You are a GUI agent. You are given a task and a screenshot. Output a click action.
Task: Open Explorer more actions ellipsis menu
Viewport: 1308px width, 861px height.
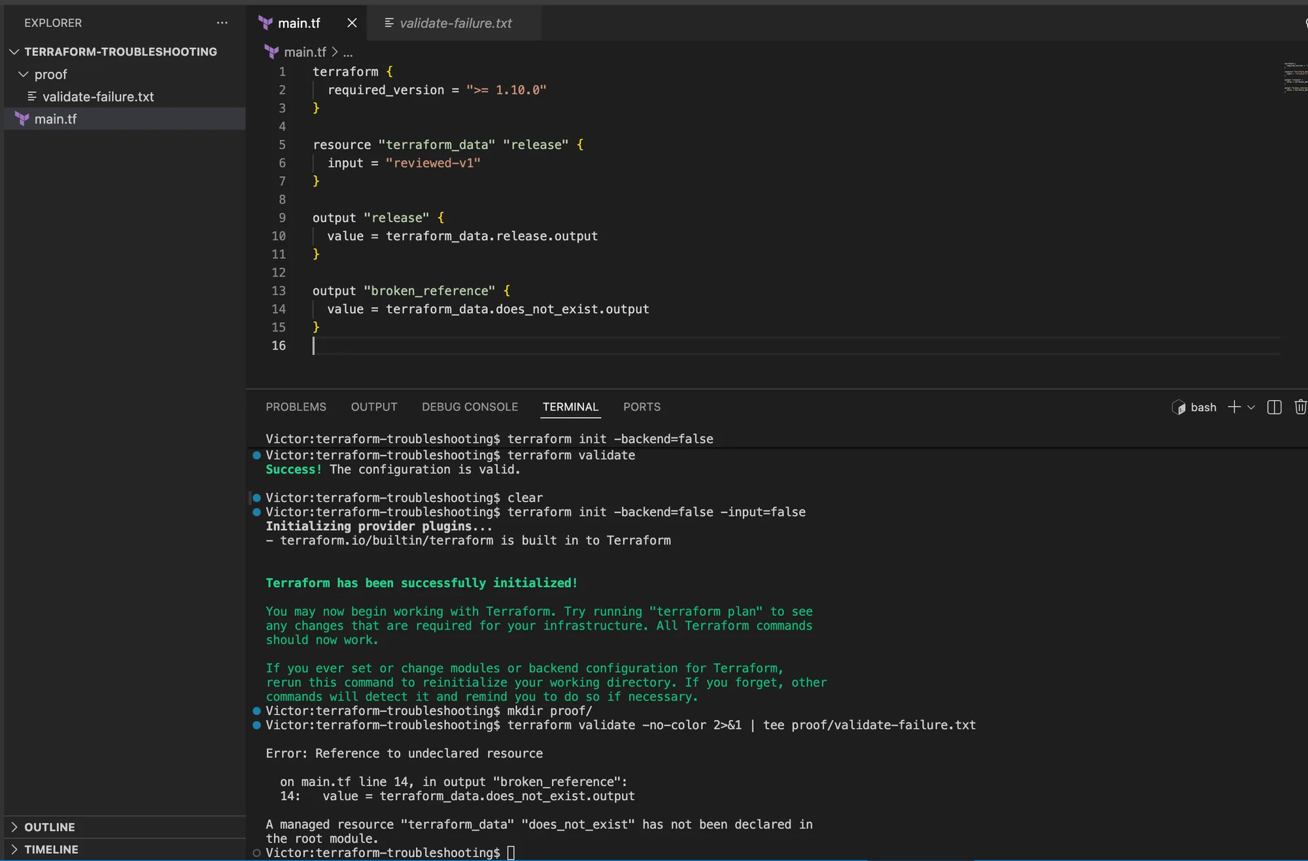[x=222, y=23]
